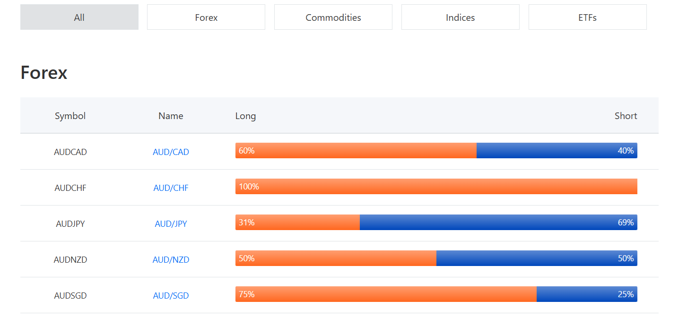
Task: Open the AUD/CAD link
Action: (171, 152)
